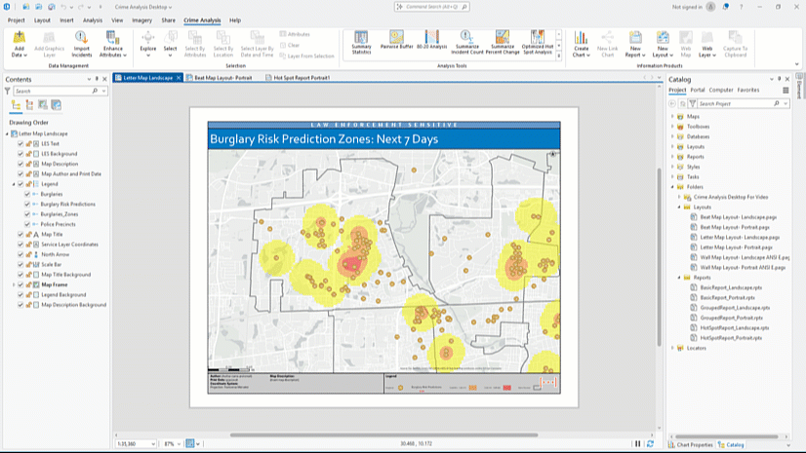Click the New Layout icon

663,37
